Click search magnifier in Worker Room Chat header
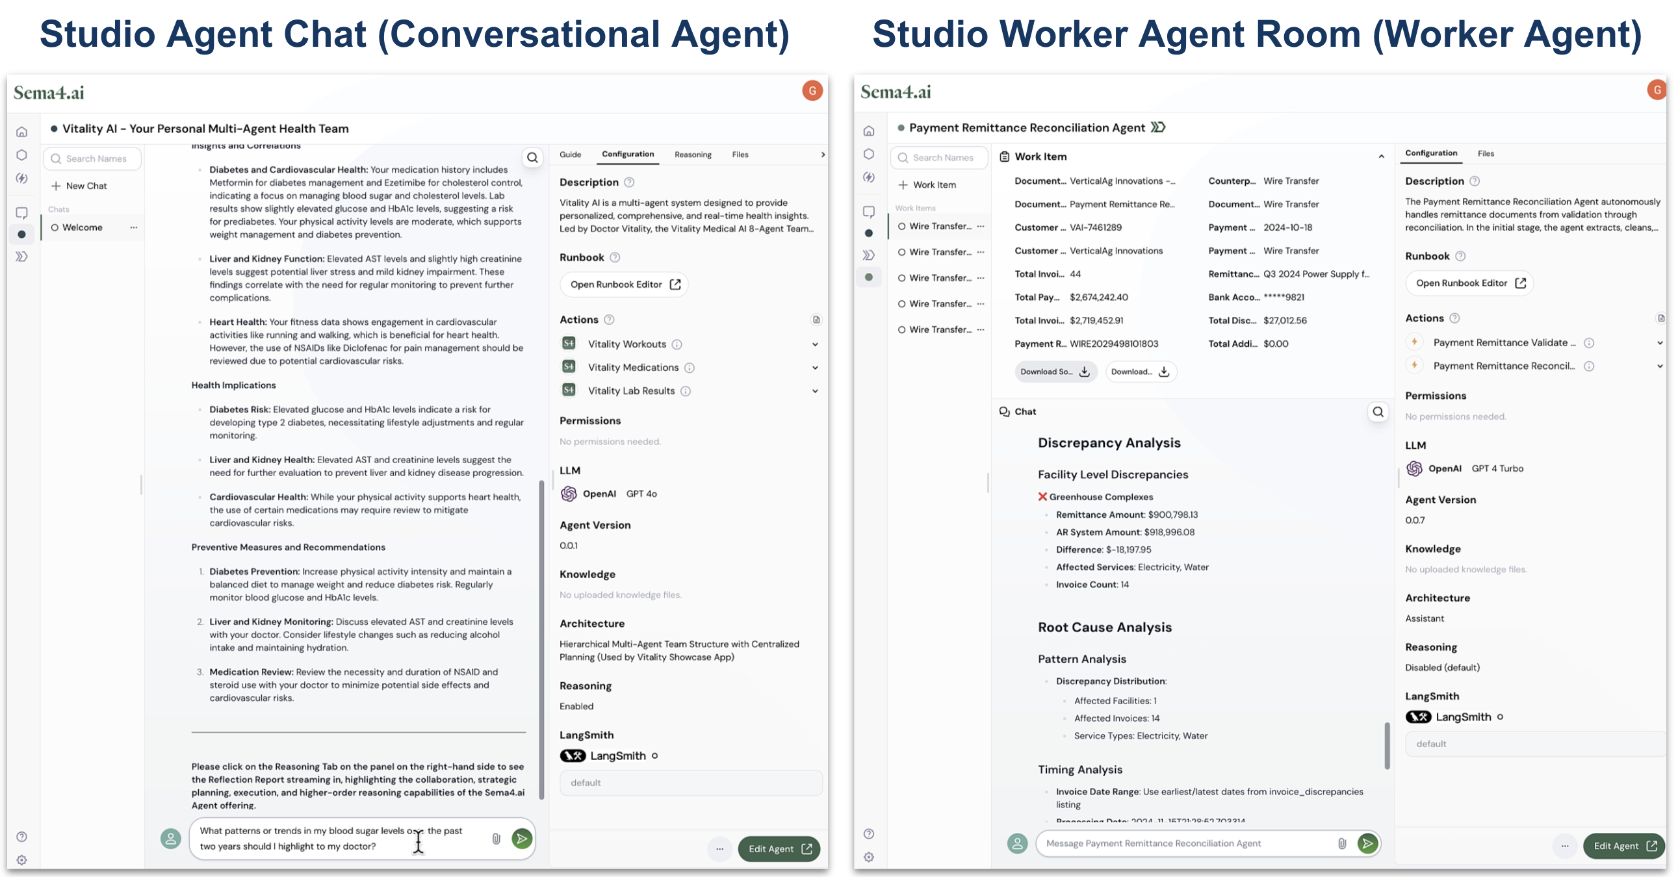The width and height of the screenshot is (1678, 877). (x=1378, y=412)
